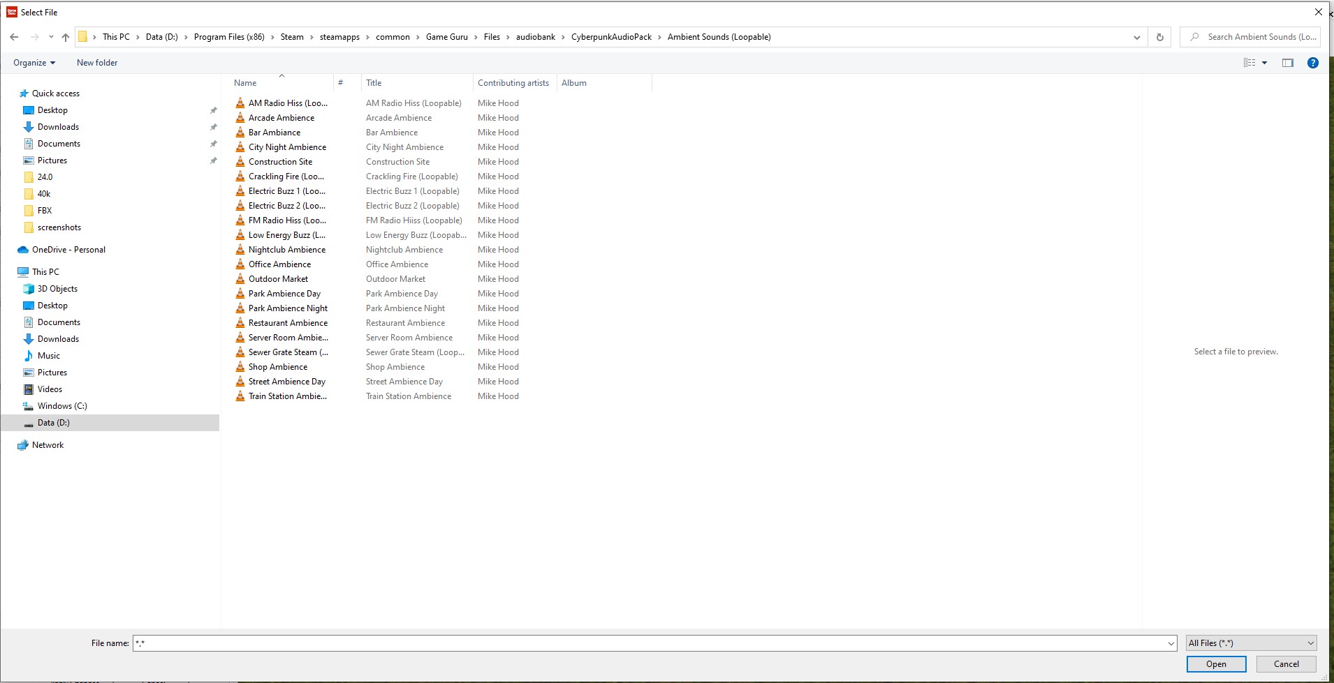1334x683 pixels.
Task: Open OneDrive - Personal in the sidebar
Action: (x=68, y=250)
